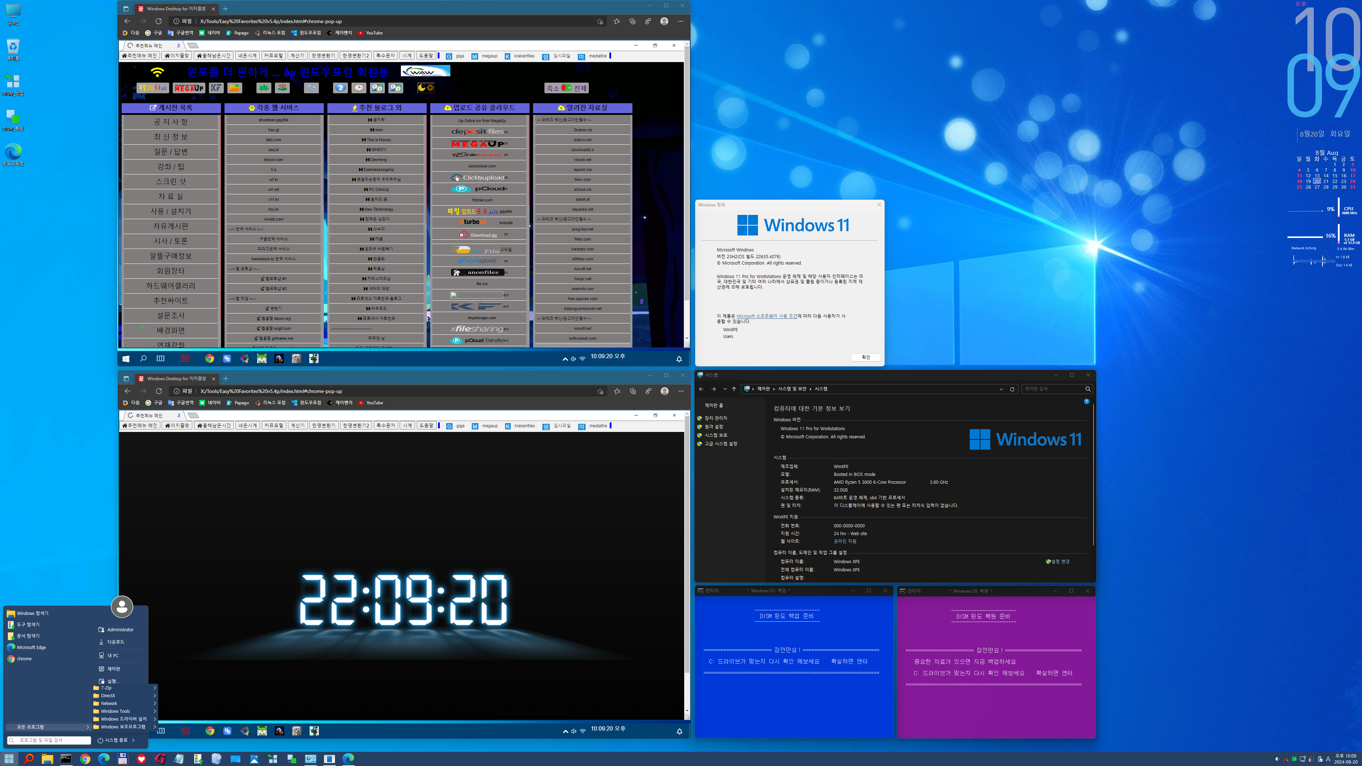Open the Microsoft 소프트웨어 사용 조건 link
Image resolution: width=1362 pixels, height=766 pixels.
(x=766, y=316)
